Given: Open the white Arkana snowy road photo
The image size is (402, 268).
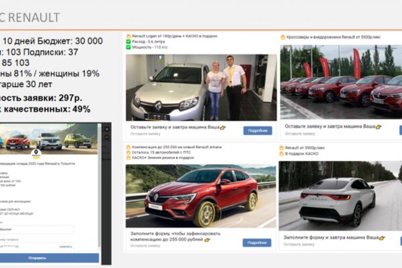Looking at the screenshot, I should (x=340, y=196).
